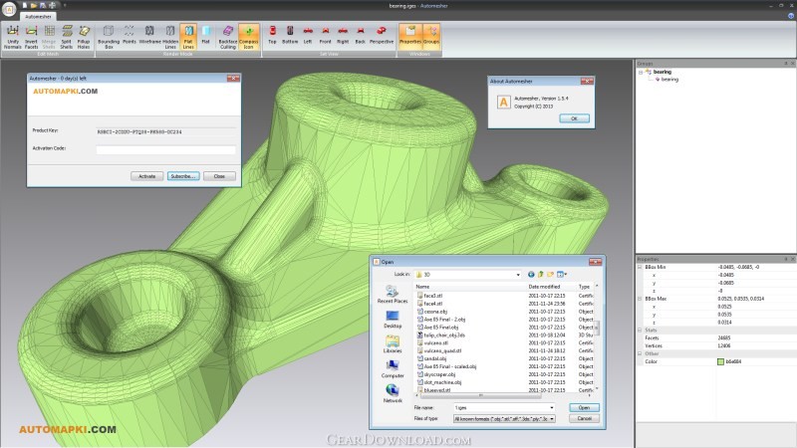
Task: Click the Unify Normals tool
Action: pyautogui.click(x=13, y=37)
